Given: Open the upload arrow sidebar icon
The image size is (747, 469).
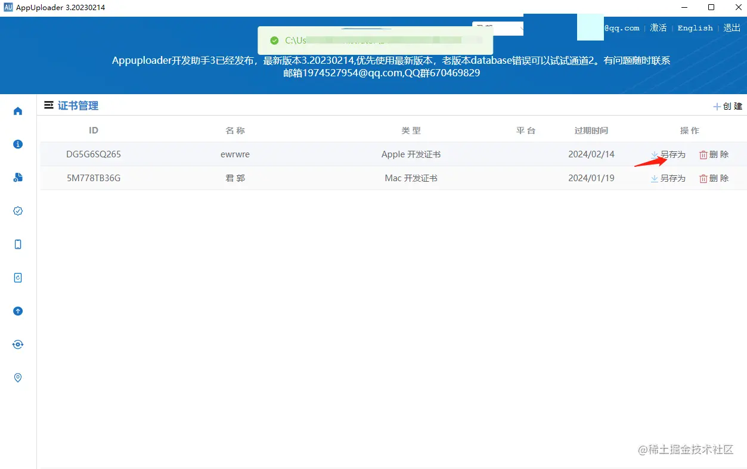Looking at the screenshot, I should [x=18, y=311].
